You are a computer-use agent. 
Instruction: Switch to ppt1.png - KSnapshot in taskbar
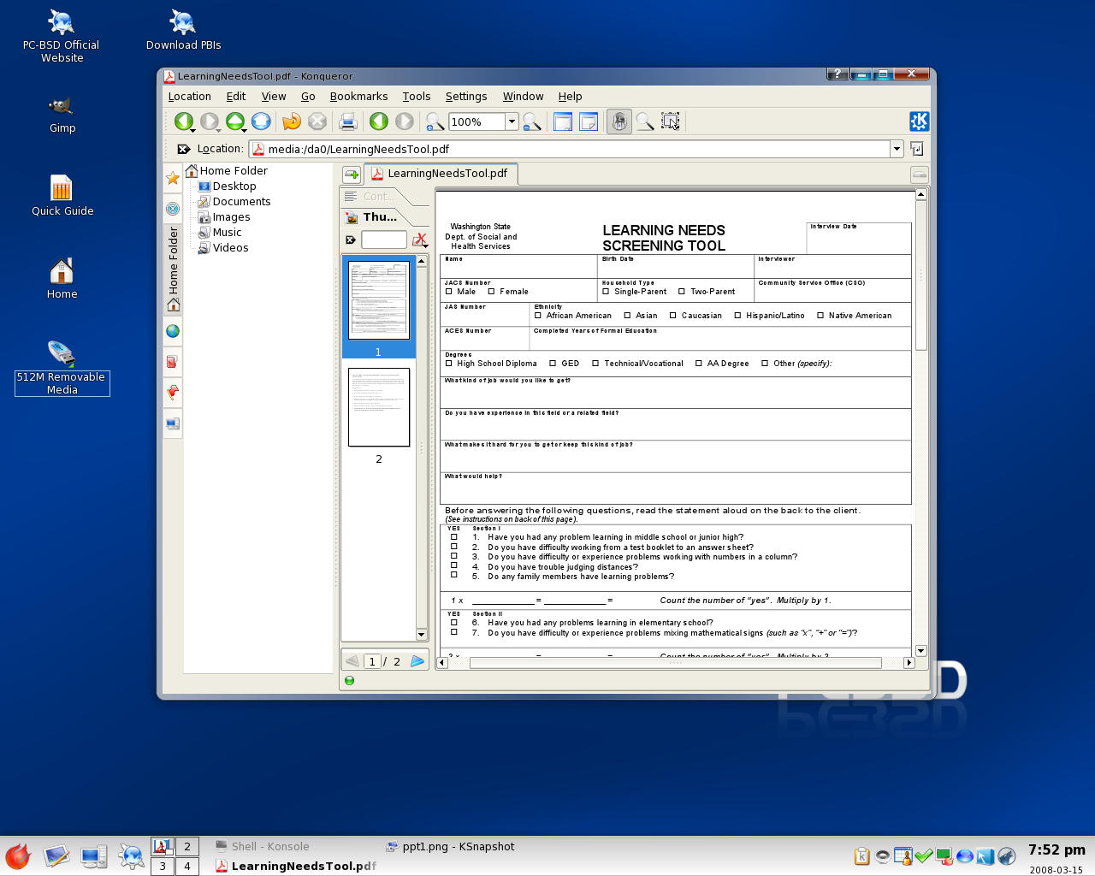pos(450,847)
